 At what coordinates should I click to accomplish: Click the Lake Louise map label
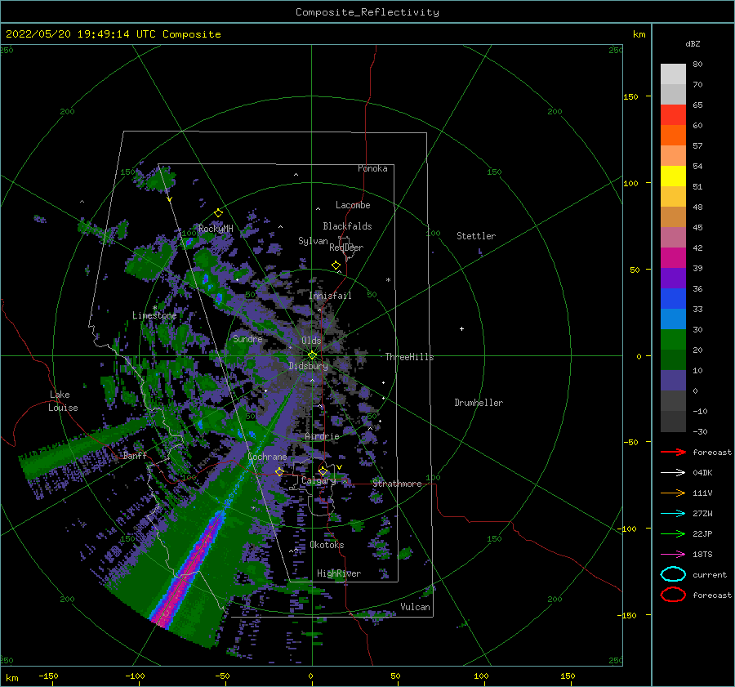[x=63, y=401]
